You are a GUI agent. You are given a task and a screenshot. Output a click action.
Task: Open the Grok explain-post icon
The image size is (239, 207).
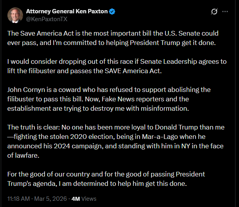click(x=214, y=11)
